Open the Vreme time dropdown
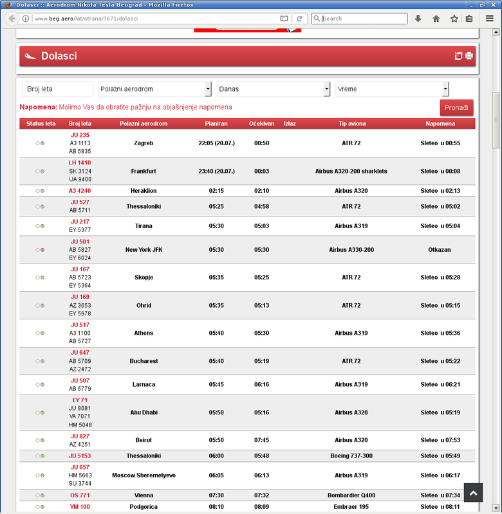 point(392,89)
